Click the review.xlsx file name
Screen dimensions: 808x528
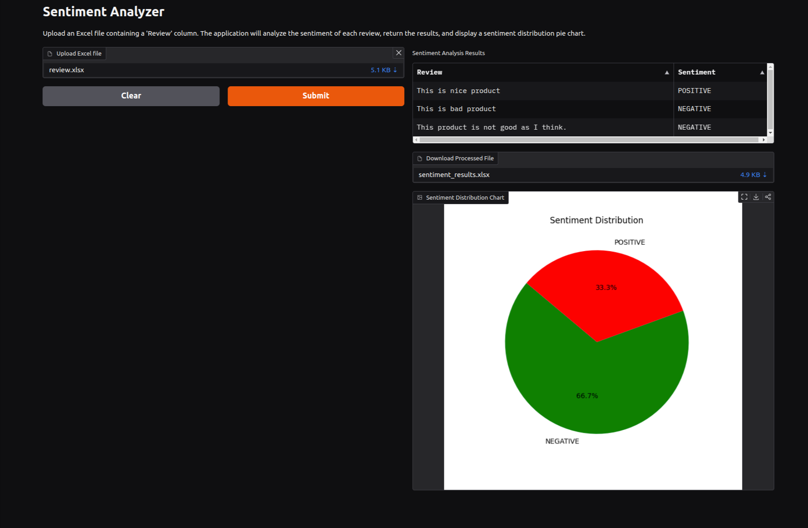[66, 70]
